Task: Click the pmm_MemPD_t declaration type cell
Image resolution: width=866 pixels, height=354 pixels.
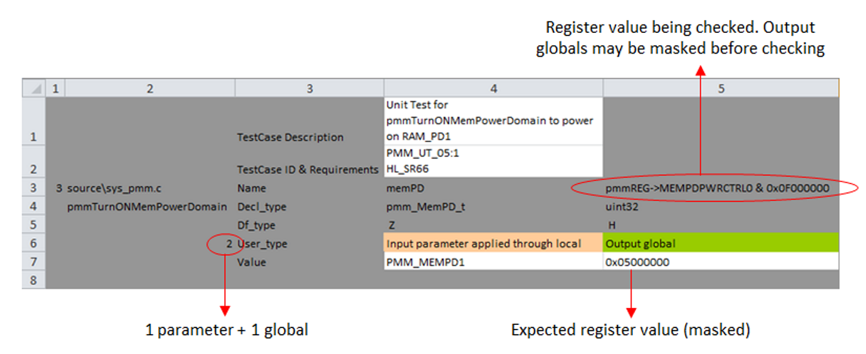Action: (493, 207)
